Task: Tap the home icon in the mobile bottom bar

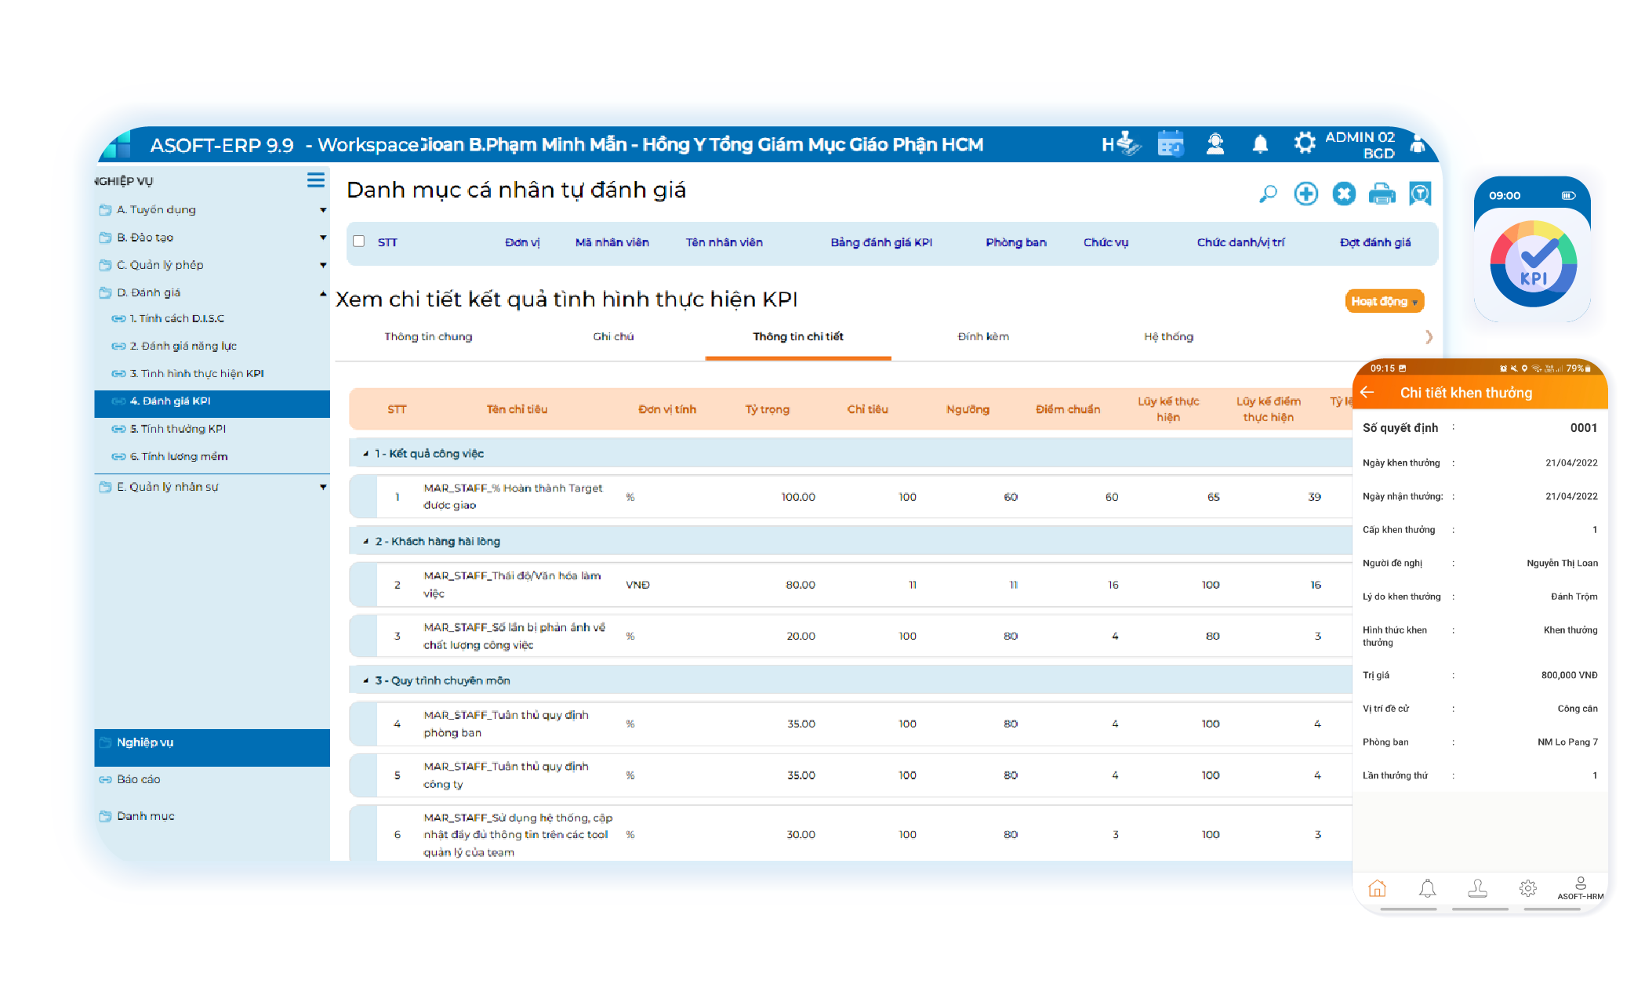Action: pos(1378,887)
